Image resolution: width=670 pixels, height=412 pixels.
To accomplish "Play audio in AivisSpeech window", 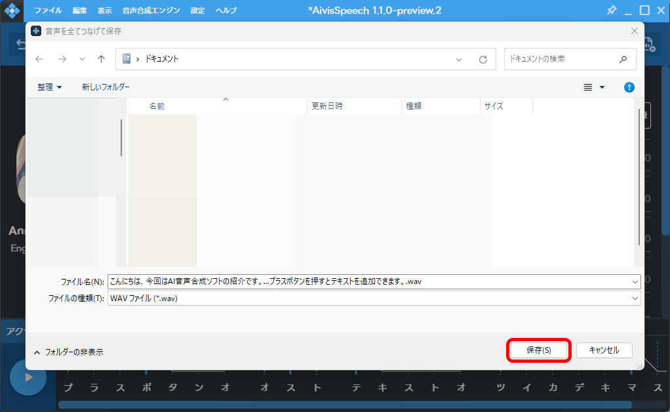I will tap(28, 377).
